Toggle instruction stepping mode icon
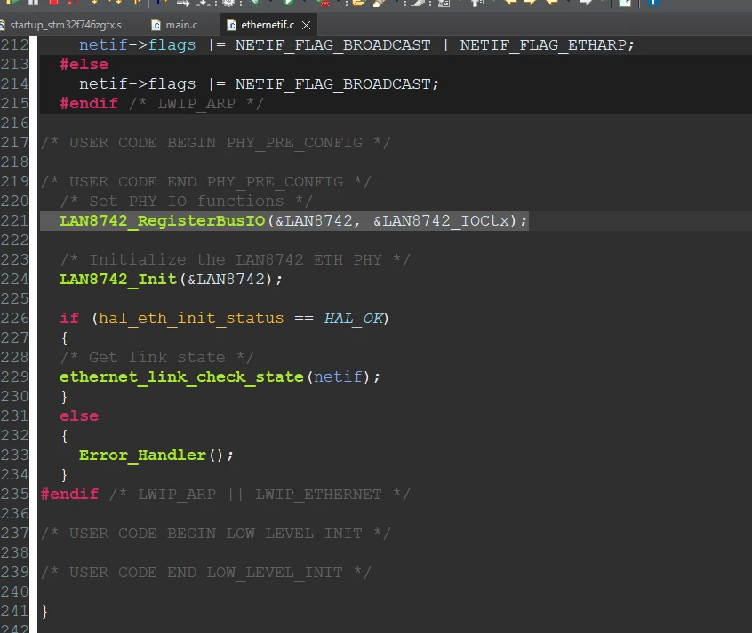This screenshot has width=752, height=633. click(x=160, y=3)
